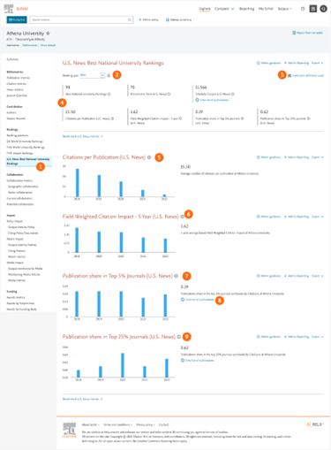Select Publication metrics in the sidebar
This screenshot has width=331, height=450.
click(19, 78)
